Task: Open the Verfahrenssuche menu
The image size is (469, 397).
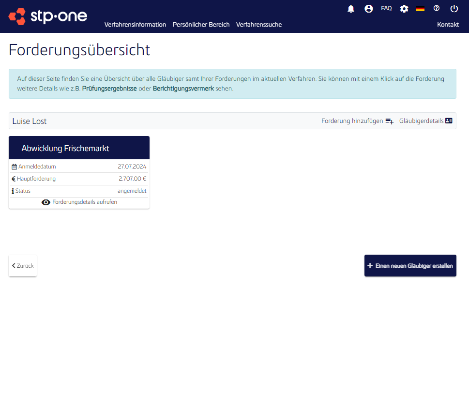Action: [x=259, y=24]
